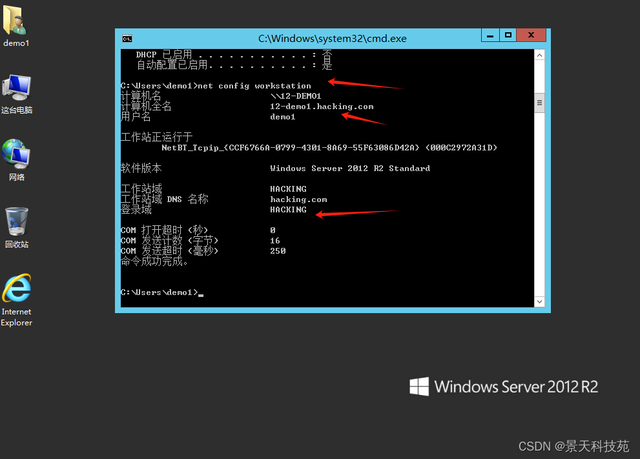Image resolution: width=640 pixels, height=459 pixels.
Task: Click the 'net config workstation' command text
Action: pos(254,86)
